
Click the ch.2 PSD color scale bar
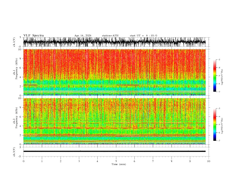(215, 125)
